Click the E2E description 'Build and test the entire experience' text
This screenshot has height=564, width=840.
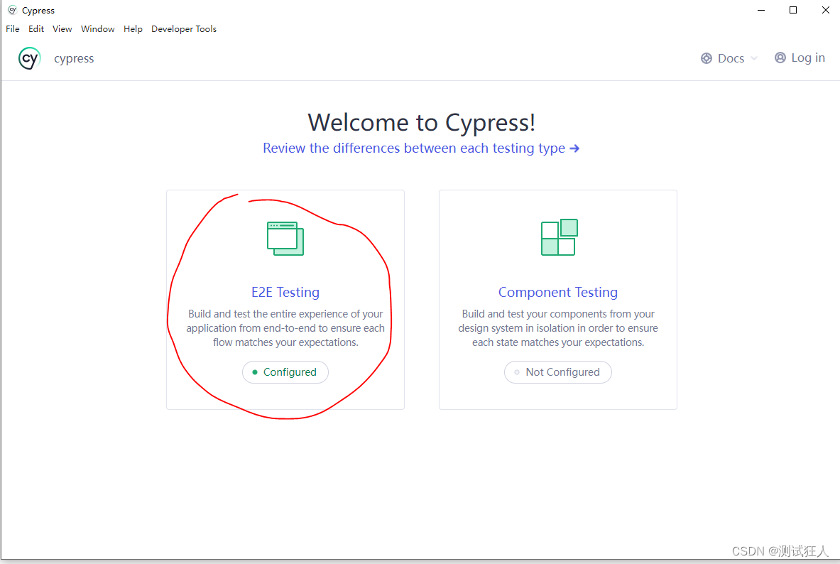(285, 328)
